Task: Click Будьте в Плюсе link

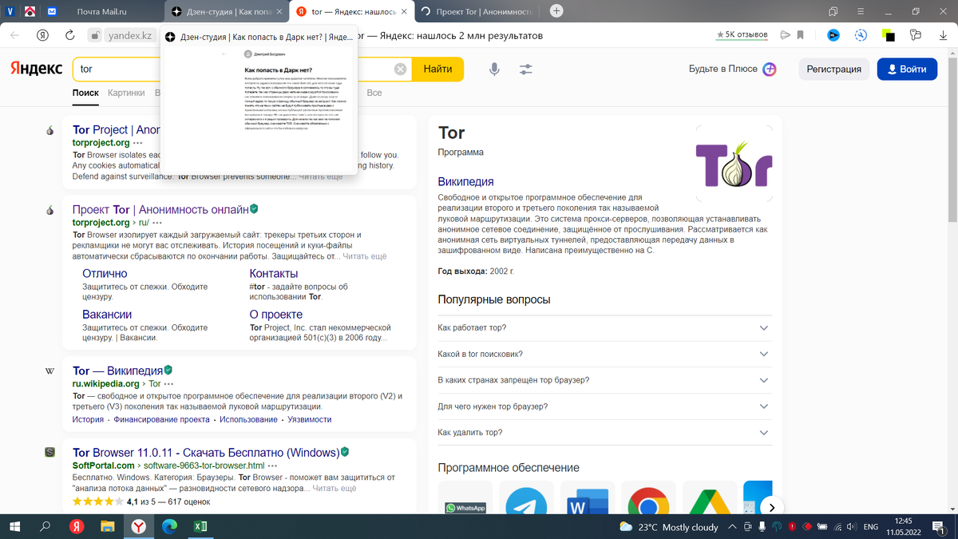Action: coord(732,69)
